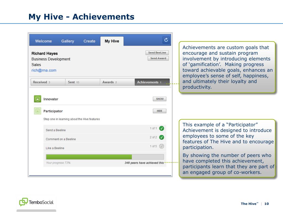Image resolution: width=283 pixels, height=212 pixels.
Task: Open the Welcome tab
Action: pyautogui.click(x=43, y=41)
